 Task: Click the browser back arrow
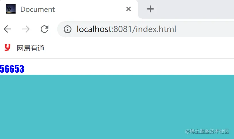7,29
